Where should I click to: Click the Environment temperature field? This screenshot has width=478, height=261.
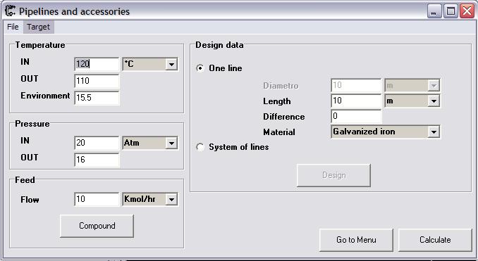pyautogui.click(x=97, y=98)
